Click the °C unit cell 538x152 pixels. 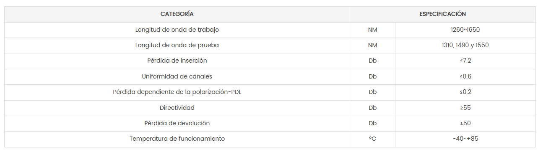pyautogui.click(x=372, y=139)
